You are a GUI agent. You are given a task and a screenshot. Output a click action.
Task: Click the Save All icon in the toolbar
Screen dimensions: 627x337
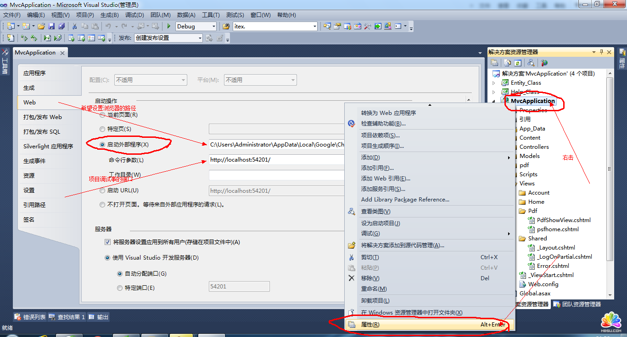pos(62,26)
